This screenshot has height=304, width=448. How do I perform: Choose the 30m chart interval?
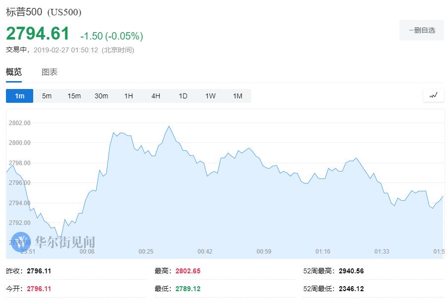click(x=101, y=96)
